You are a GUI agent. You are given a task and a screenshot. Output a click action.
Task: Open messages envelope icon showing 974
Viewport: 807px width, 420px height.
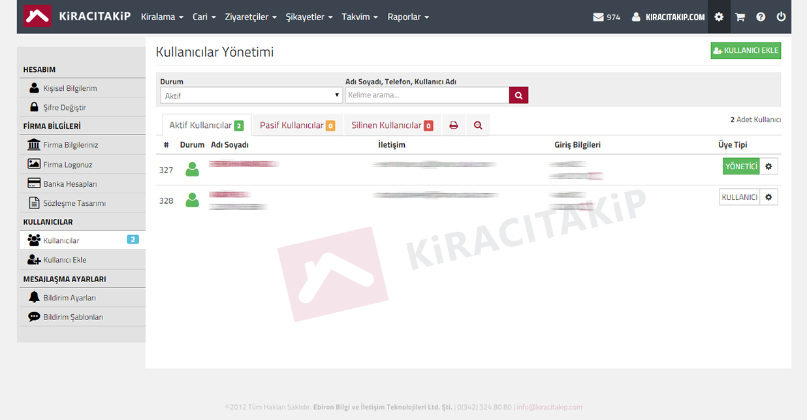pos(607,17)
